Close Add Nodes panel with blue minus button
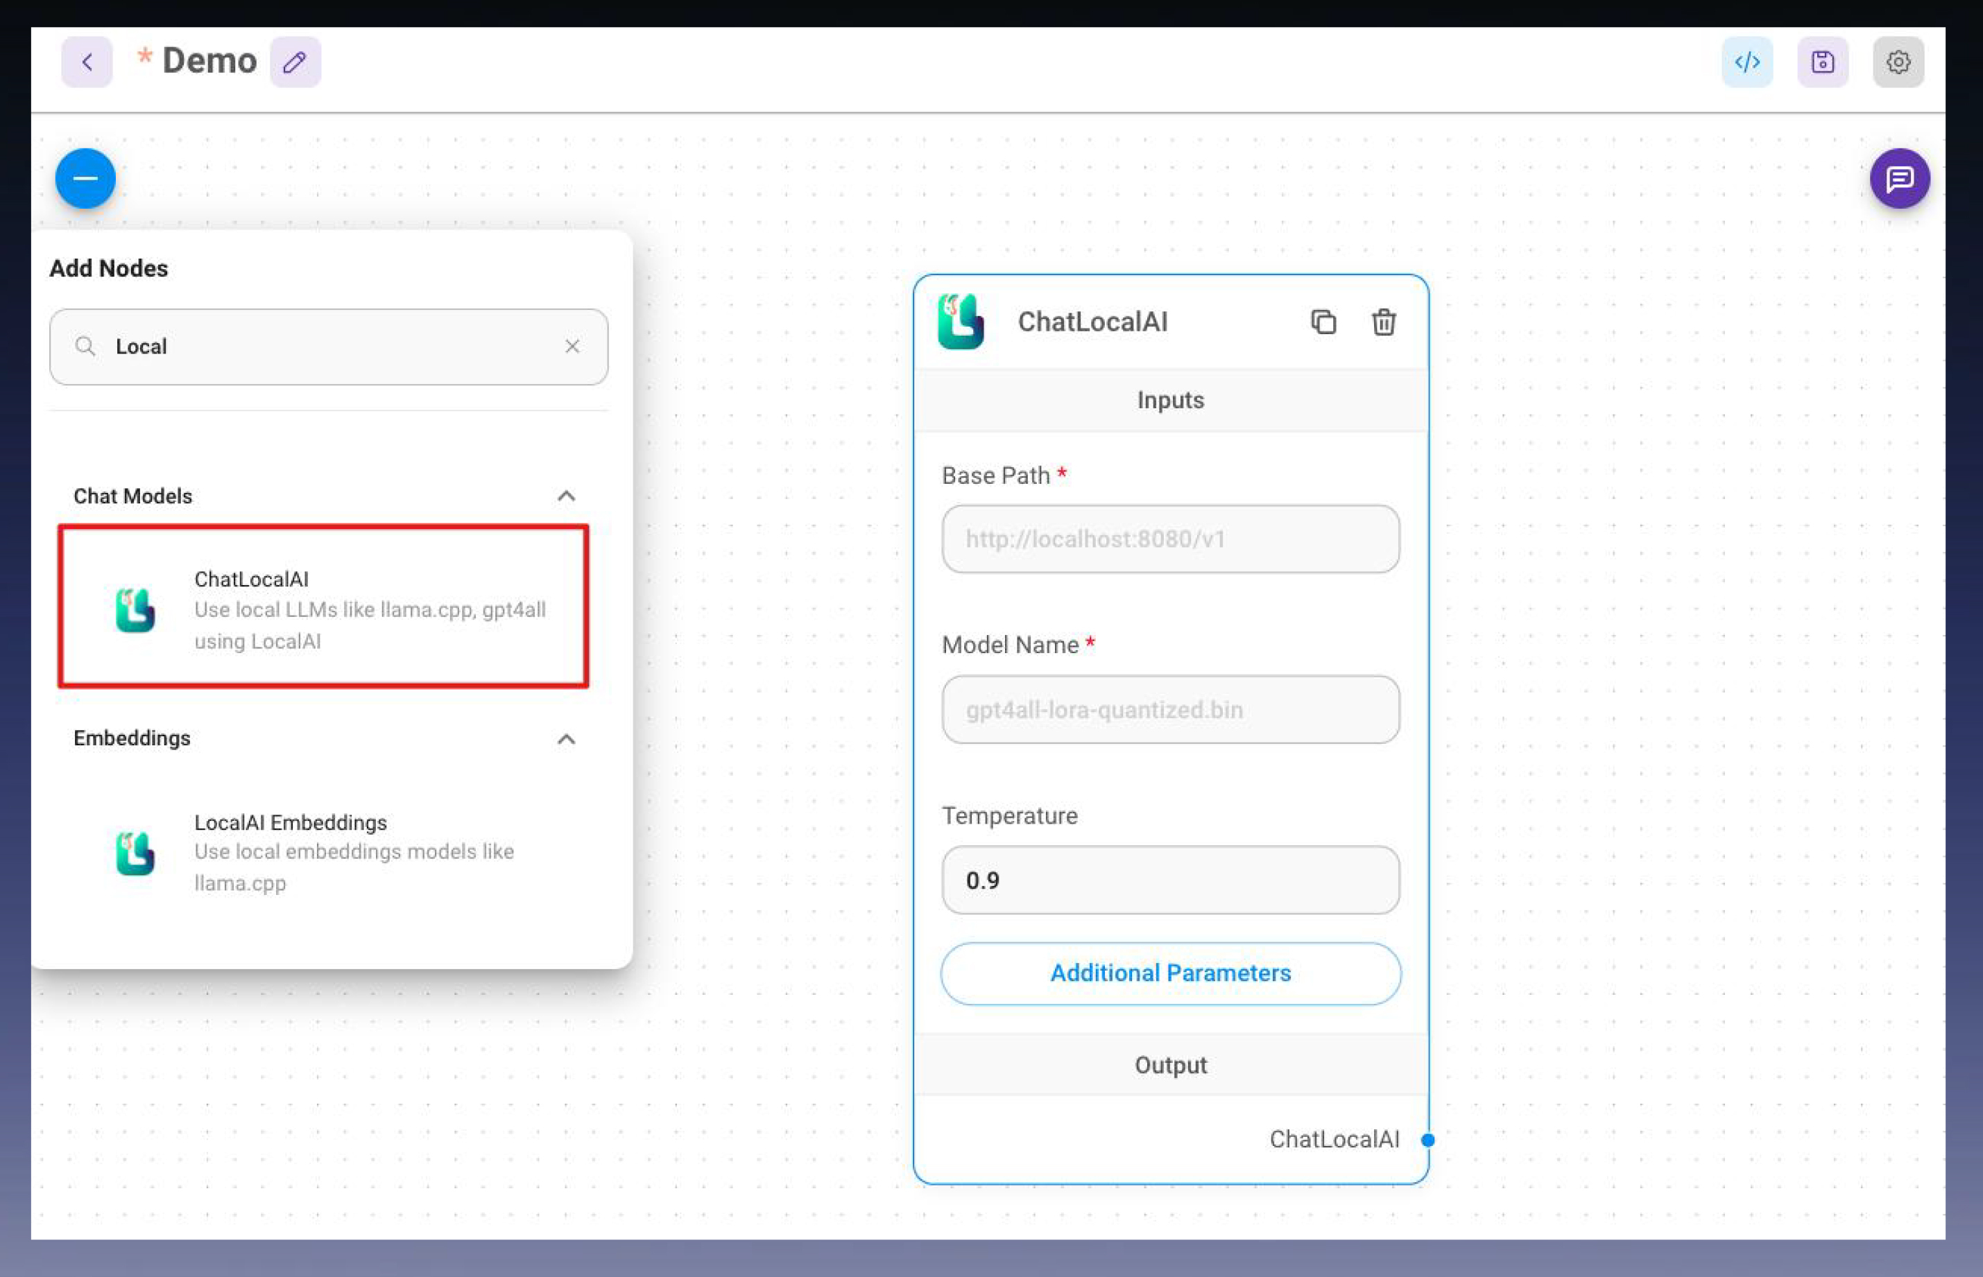The height and width of the screenshot is (1277, 1983). [85, 178]
